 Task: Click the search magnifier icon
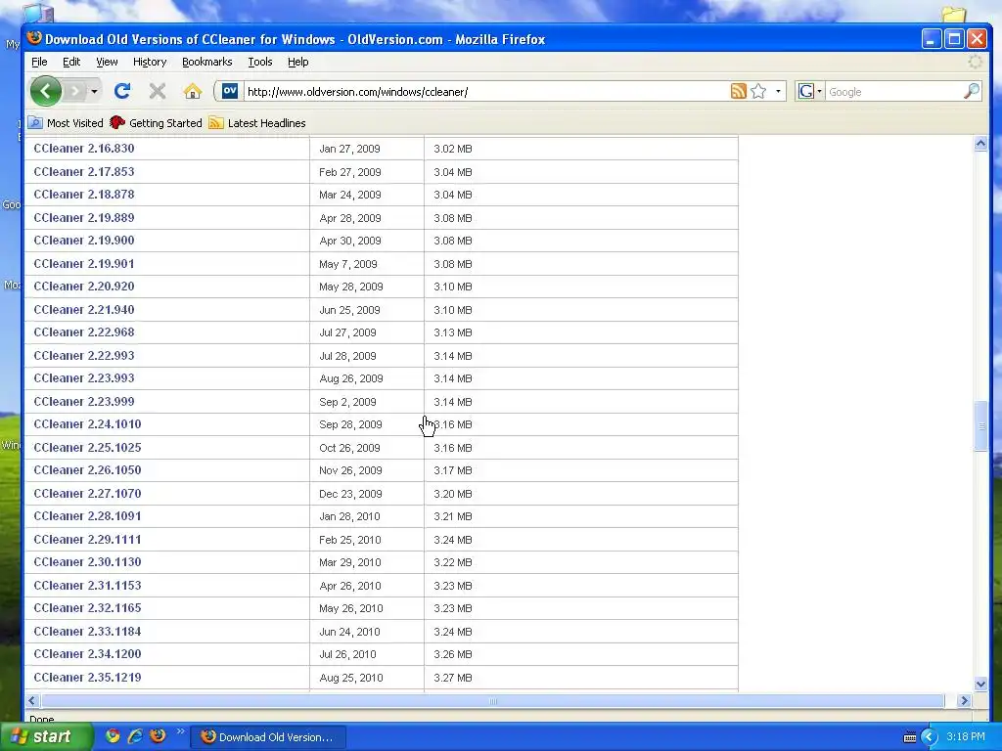pos(972,91)
